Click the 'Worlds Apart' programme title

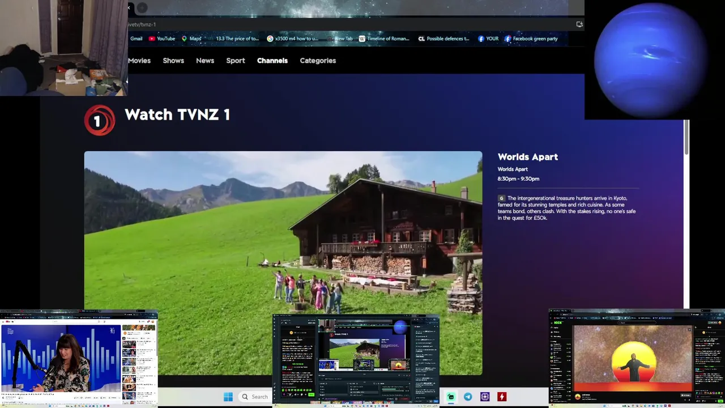[x=528, y=157]
